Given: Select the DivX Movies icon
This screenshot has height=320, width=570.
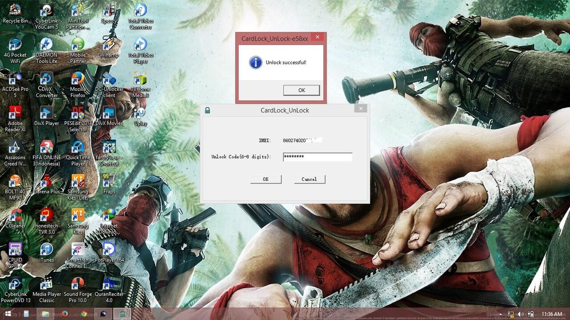Looking at the screenshot, I should tap(109, 116).
